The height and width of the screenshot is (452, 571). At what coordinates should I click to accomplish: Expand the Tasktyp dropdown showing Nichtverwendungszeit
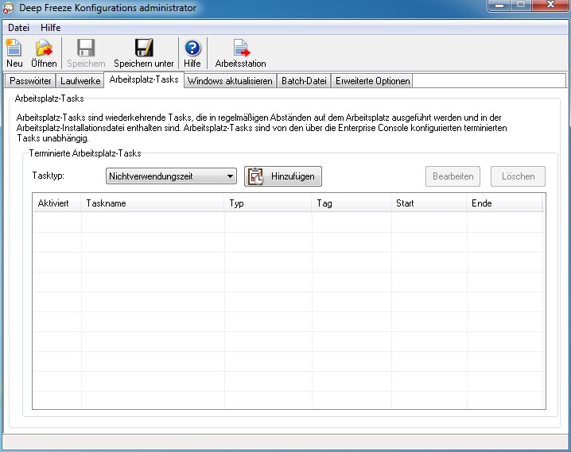pos(171,176)
